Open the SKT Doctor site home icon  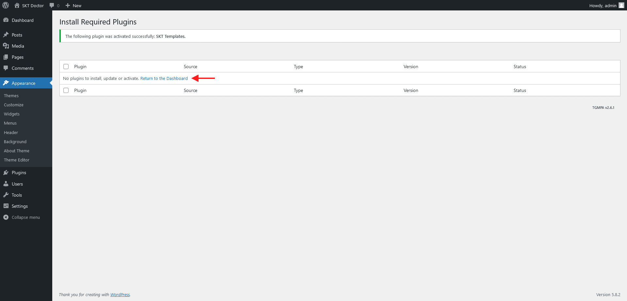pyautogui.click(x=17, y=5)
